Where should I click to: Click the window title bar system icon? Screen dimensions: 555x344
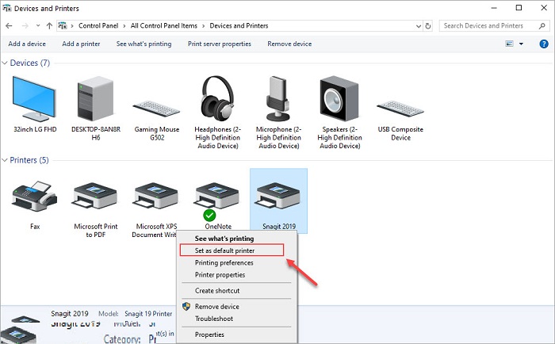[6, 8]
